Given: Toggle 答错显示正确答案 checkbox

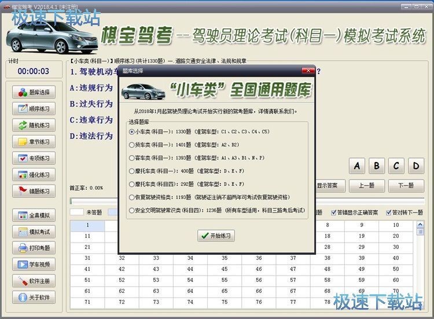Looking at the screenshot, I should 333,212.
